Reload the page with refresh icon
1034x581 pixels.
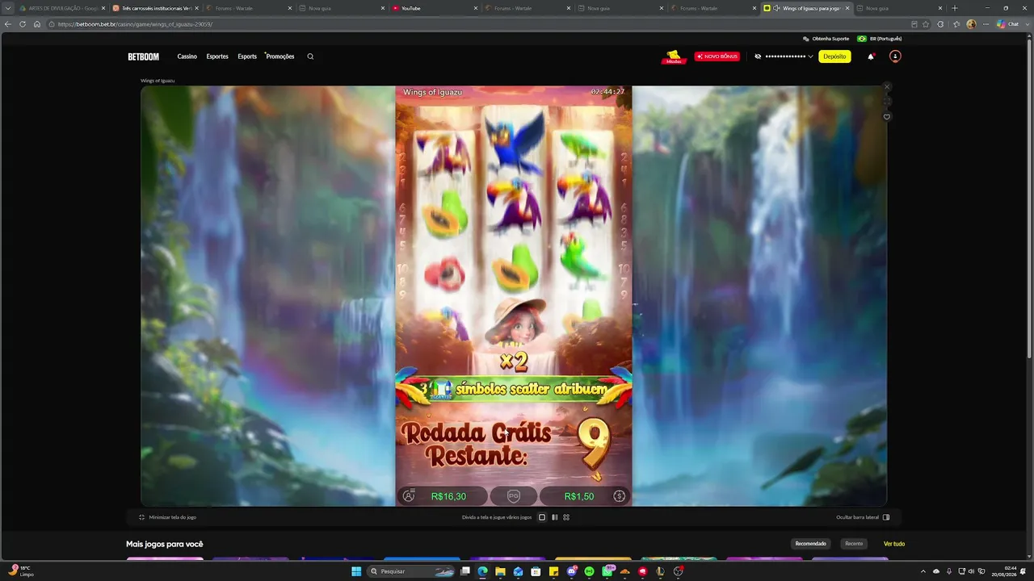click(23, 24)
